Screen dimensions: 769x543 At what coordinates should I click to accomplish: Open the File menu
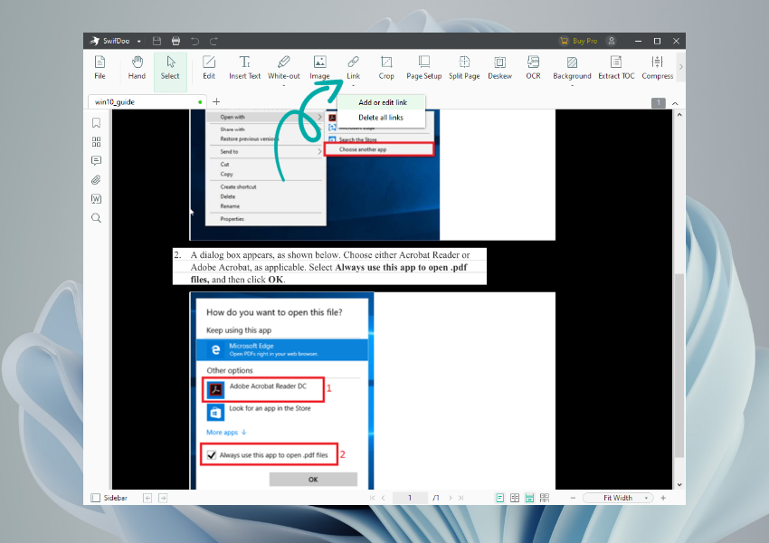[100, 67]
